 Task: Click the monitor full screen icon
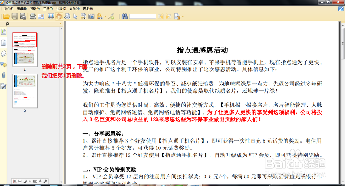click(51, 17)
